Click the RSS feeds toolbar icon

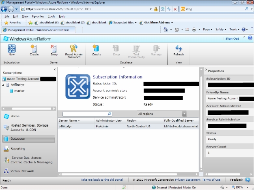(x=177, y=30)
